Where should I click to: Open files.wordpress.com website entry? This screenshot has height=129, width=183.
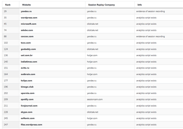click(31, 124)
